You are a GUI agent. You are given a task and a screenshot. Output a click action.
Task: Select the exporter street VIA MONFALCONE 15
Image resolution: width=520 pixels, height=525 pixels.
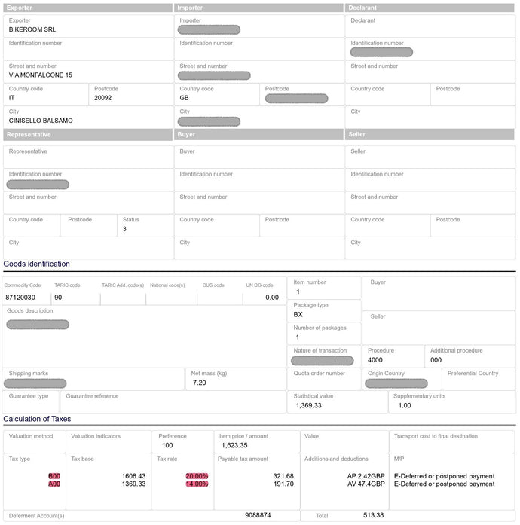click(41, 75)
